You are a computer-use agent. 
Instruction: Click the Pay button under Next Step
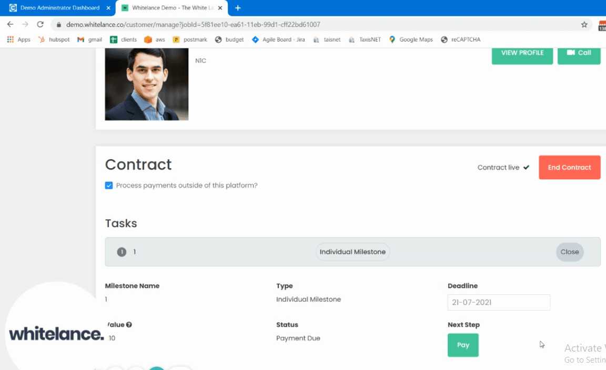(x=463, y=345)
